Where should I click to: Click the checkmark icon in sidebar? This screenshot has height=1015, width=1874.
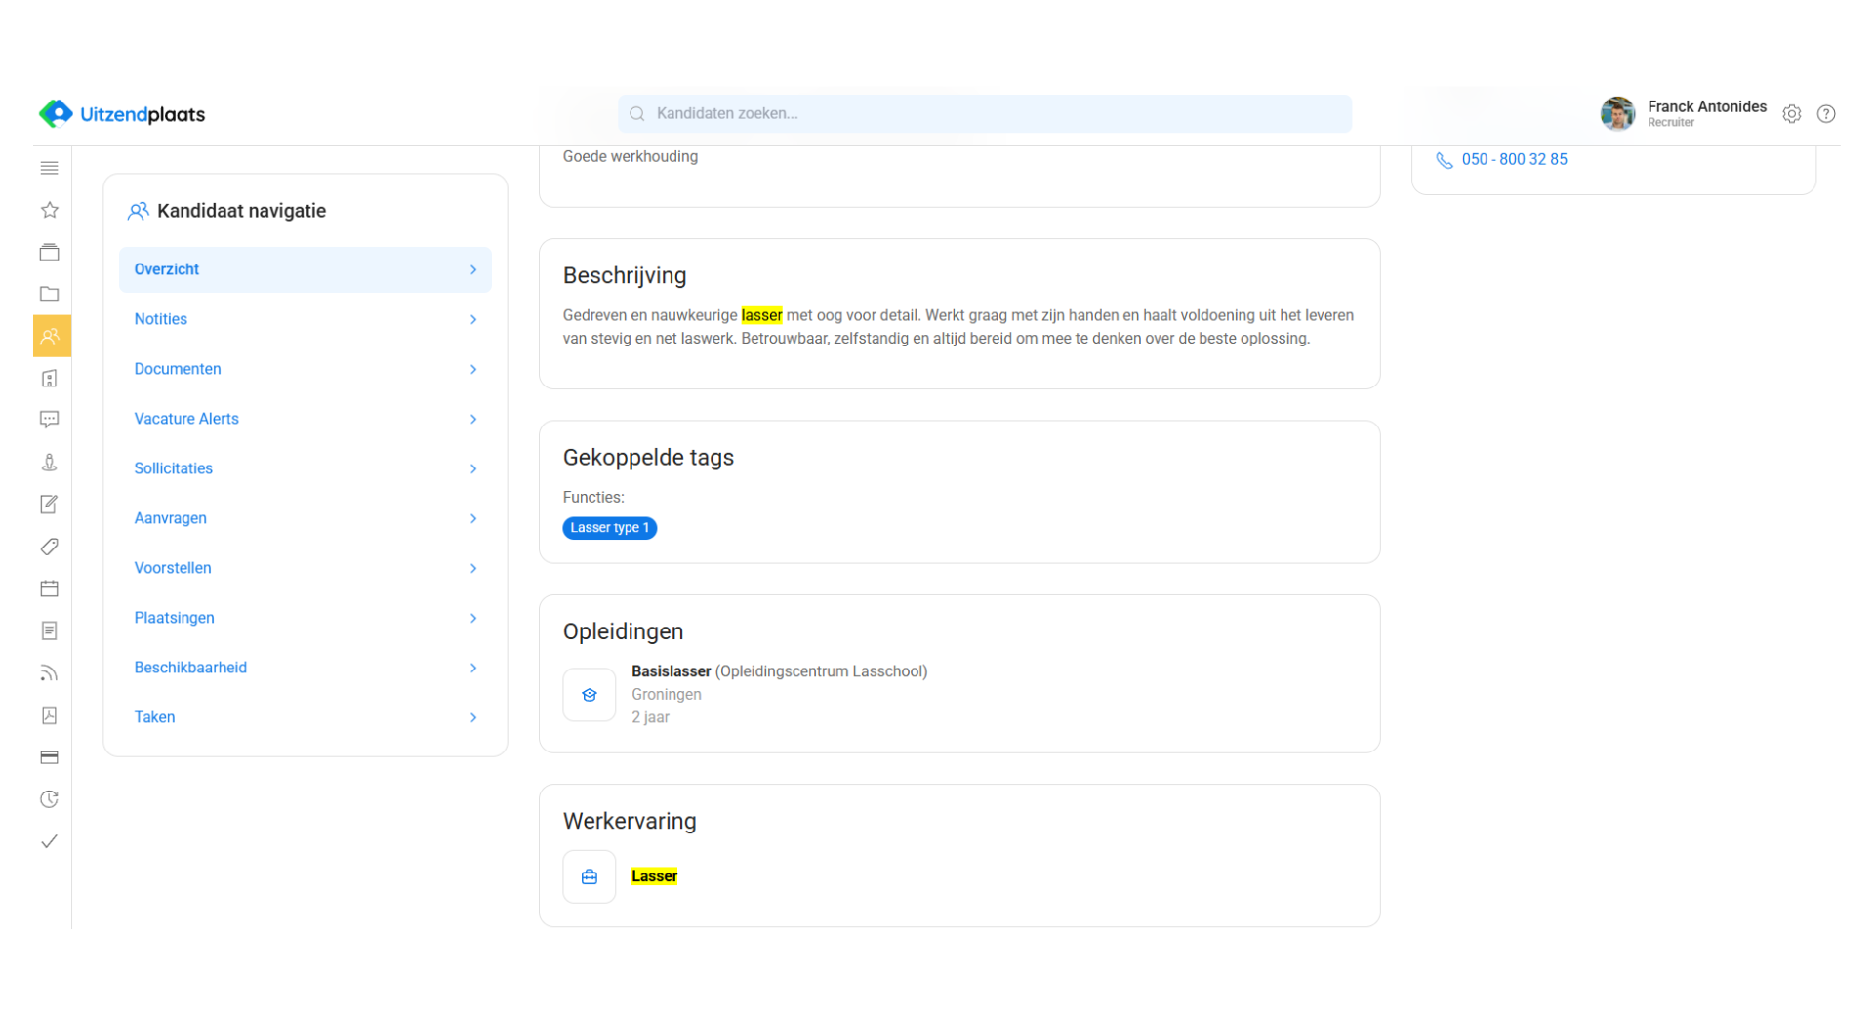click(50, 841)
